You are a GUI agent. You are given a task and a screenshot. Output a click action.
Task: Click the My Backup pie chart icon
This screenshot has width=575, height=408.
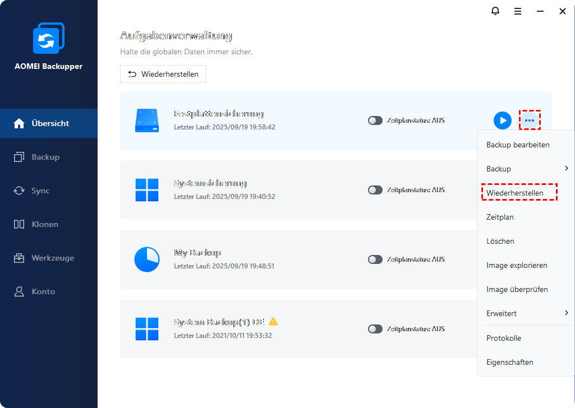point(146,259)
